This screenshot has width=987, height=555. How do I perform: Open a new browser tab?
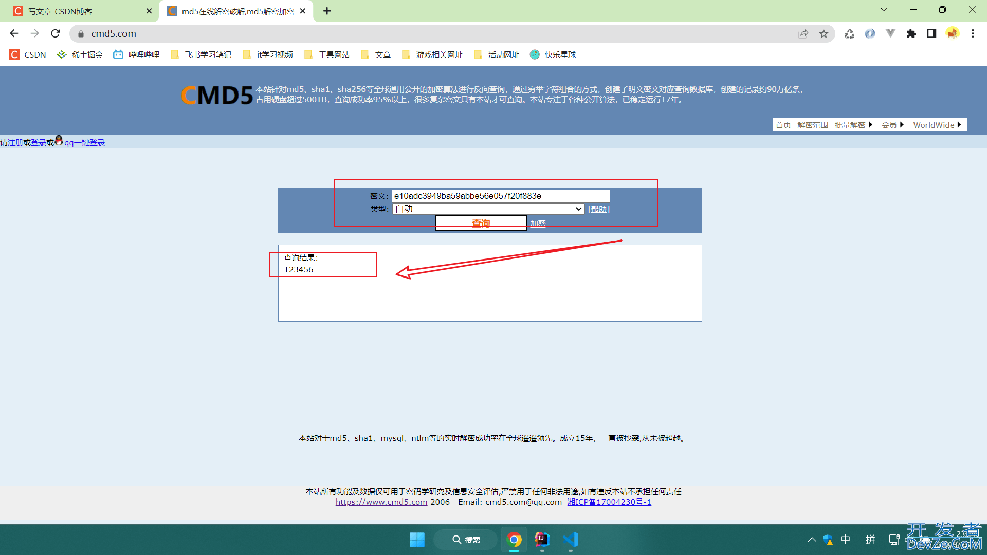coord(327,11)
